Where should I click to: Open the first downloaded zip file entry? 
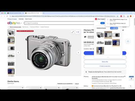tap(117, 20)
